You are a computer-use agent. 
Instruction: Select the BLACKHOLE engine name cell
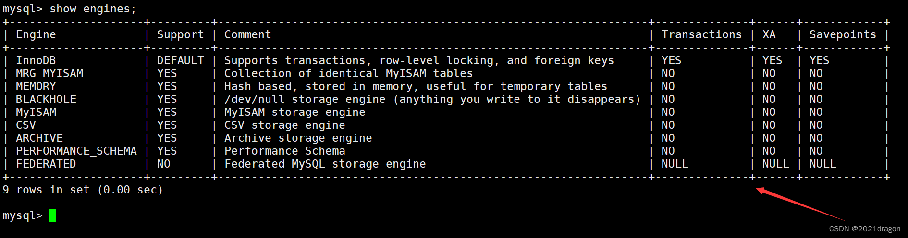[x=46, y=100]
